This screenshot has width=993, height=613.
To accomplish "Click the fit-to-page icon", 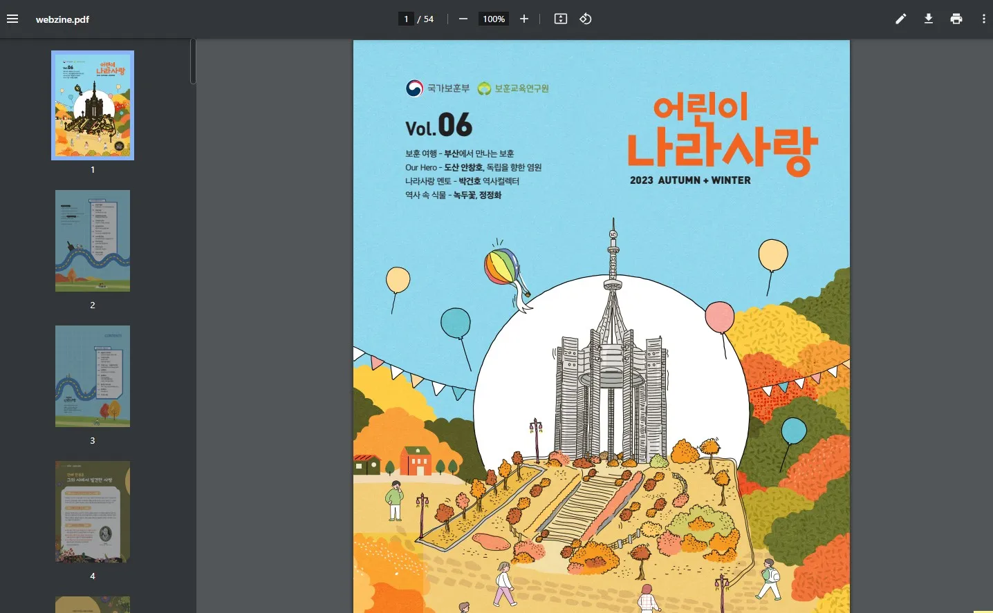I will coord(560,19).
